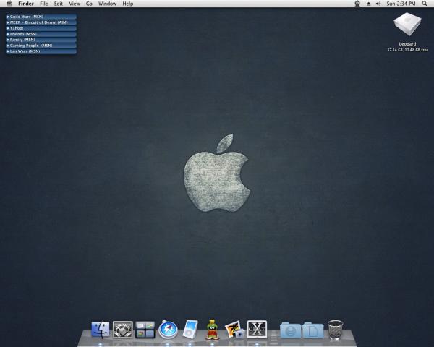Open the Downloads stack folder in Dock
Screen dimensions: 434x347
[290, 330]
